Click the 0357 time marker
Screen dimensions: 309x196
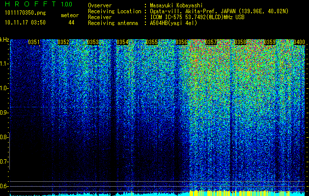[211, 42]
